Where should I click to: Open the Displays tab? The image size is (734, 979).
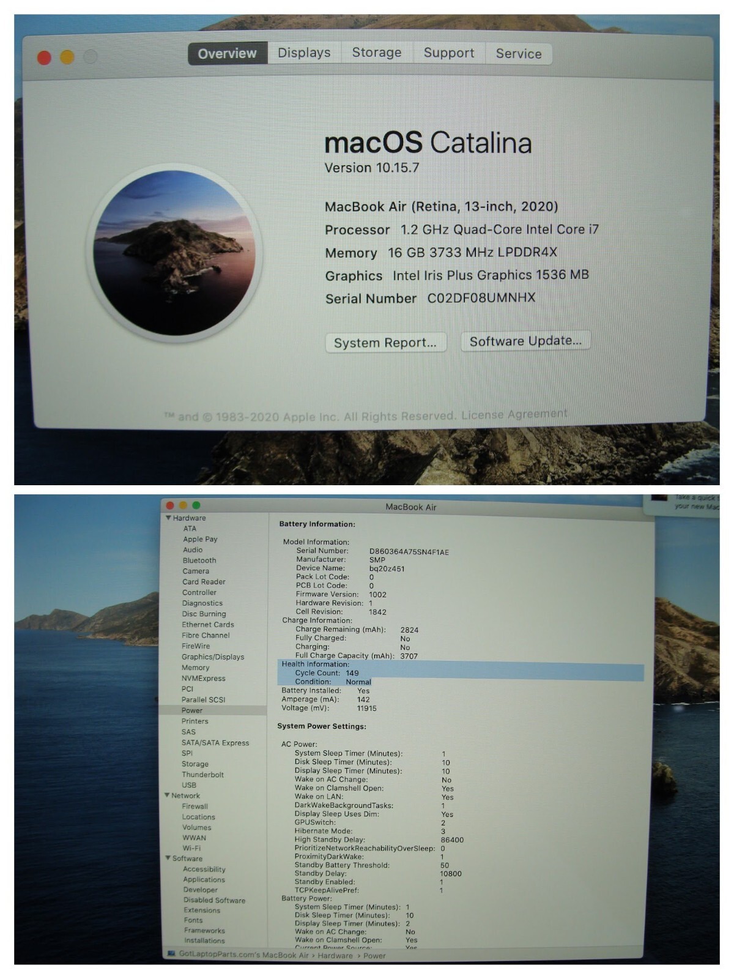click(x=304, y=53)
